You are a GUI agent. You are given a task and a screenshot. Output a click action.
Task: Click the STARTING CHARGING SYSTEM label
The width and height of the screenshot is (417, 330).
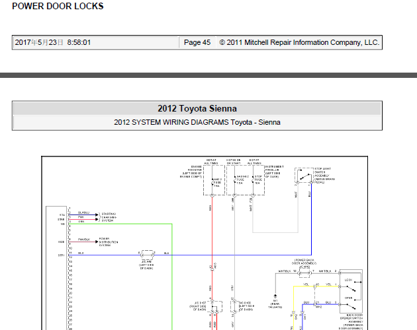(109, 217)
